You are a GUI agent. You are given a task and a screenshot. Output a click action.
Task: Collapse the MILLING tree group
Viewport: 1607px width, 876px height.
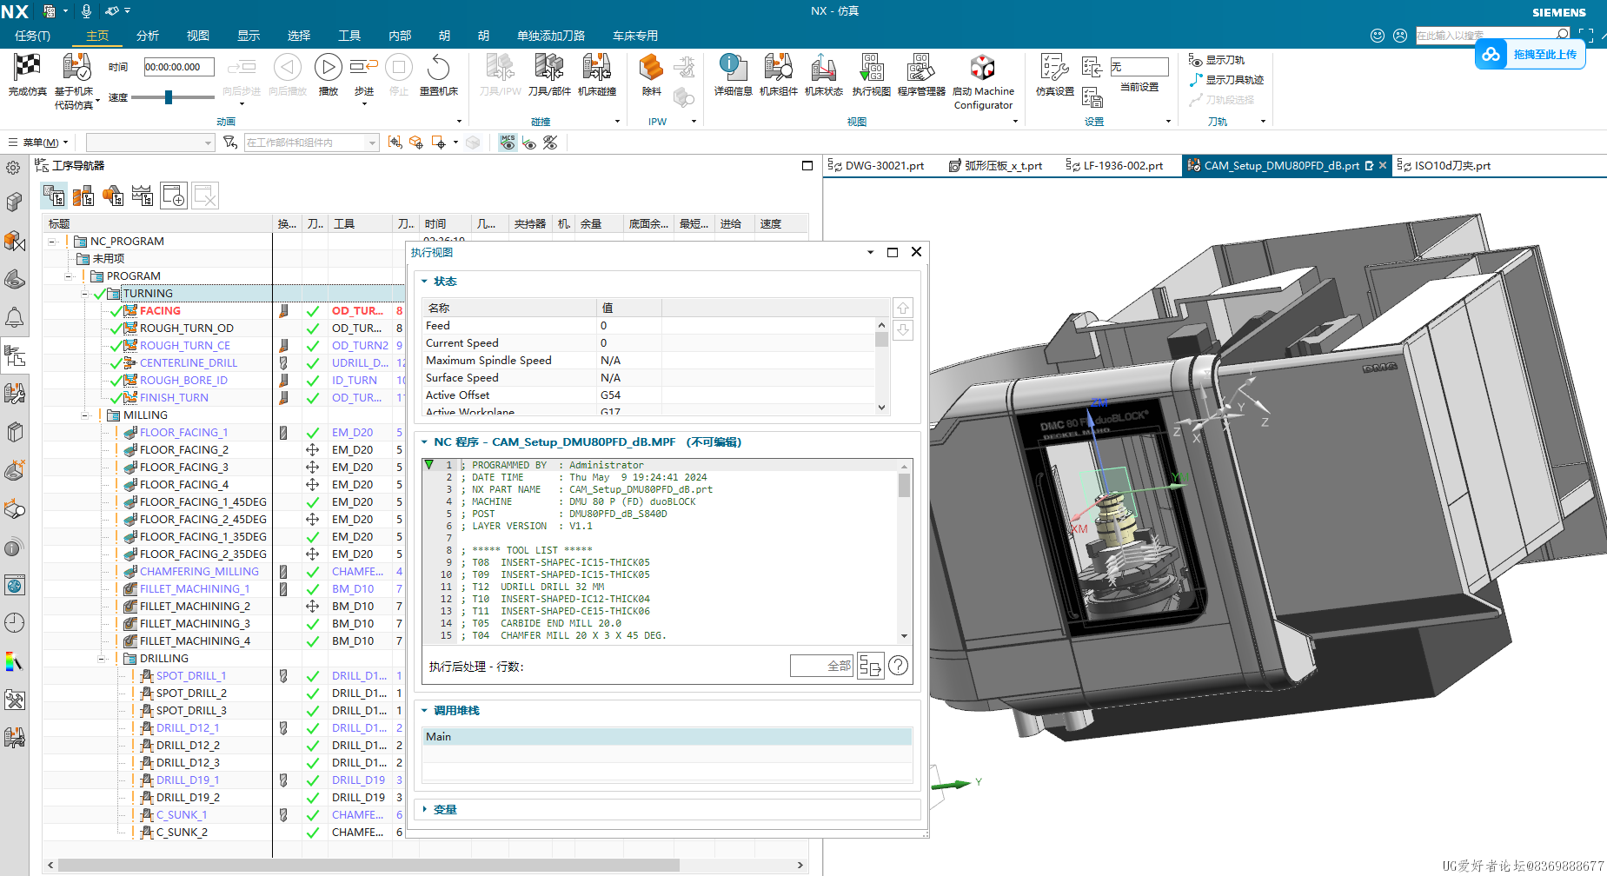[x=85, y=415]
